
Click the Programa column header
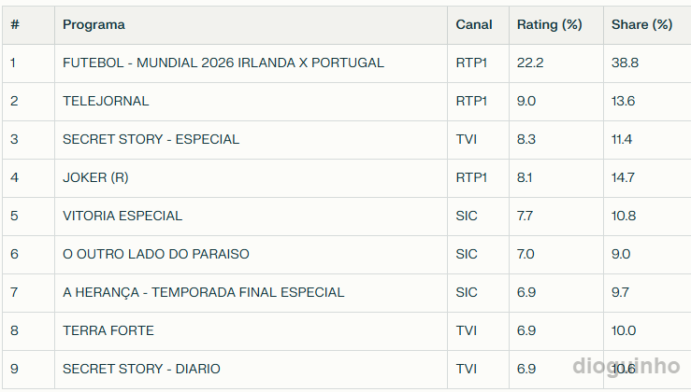94,25
